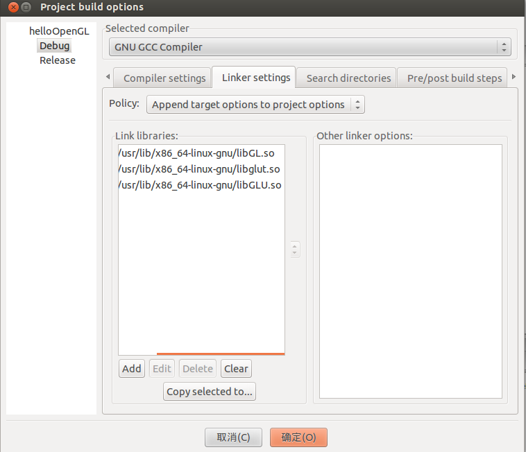This screenshot has height=452, width=526.
Task: Click the Edit library button
Action: (x=162, y=369)
